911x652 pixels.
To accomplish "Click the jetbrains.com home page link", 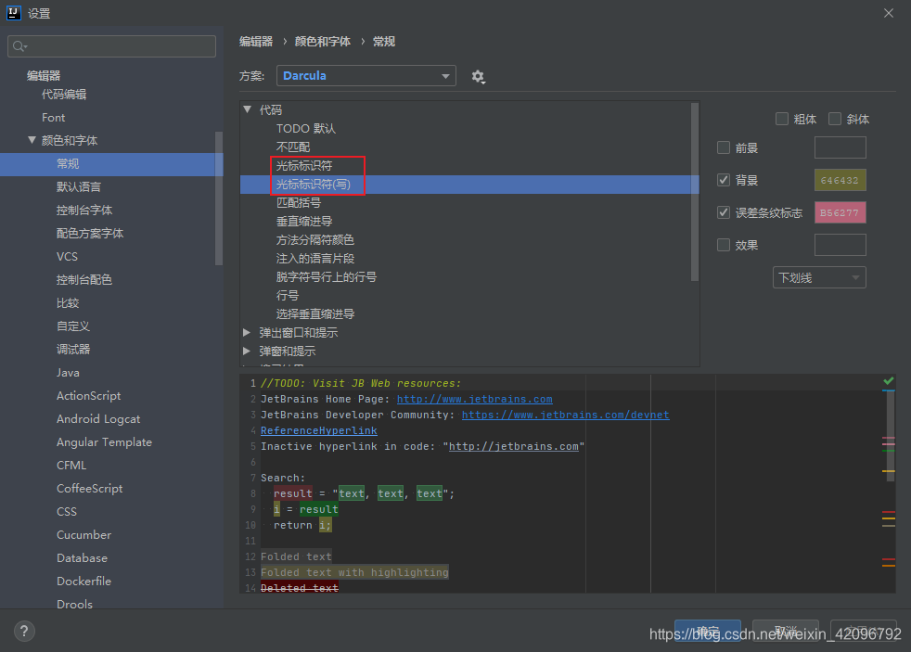I will click(475, 400).
